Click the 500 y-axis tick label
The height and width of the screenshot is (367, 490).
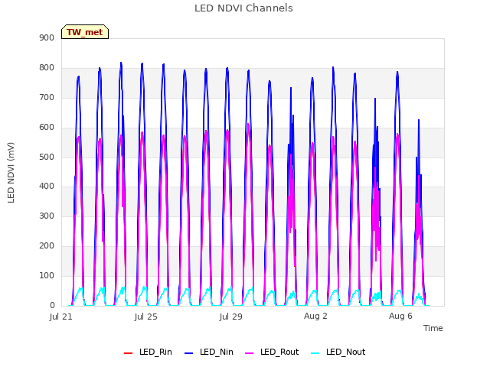[47, 157]
